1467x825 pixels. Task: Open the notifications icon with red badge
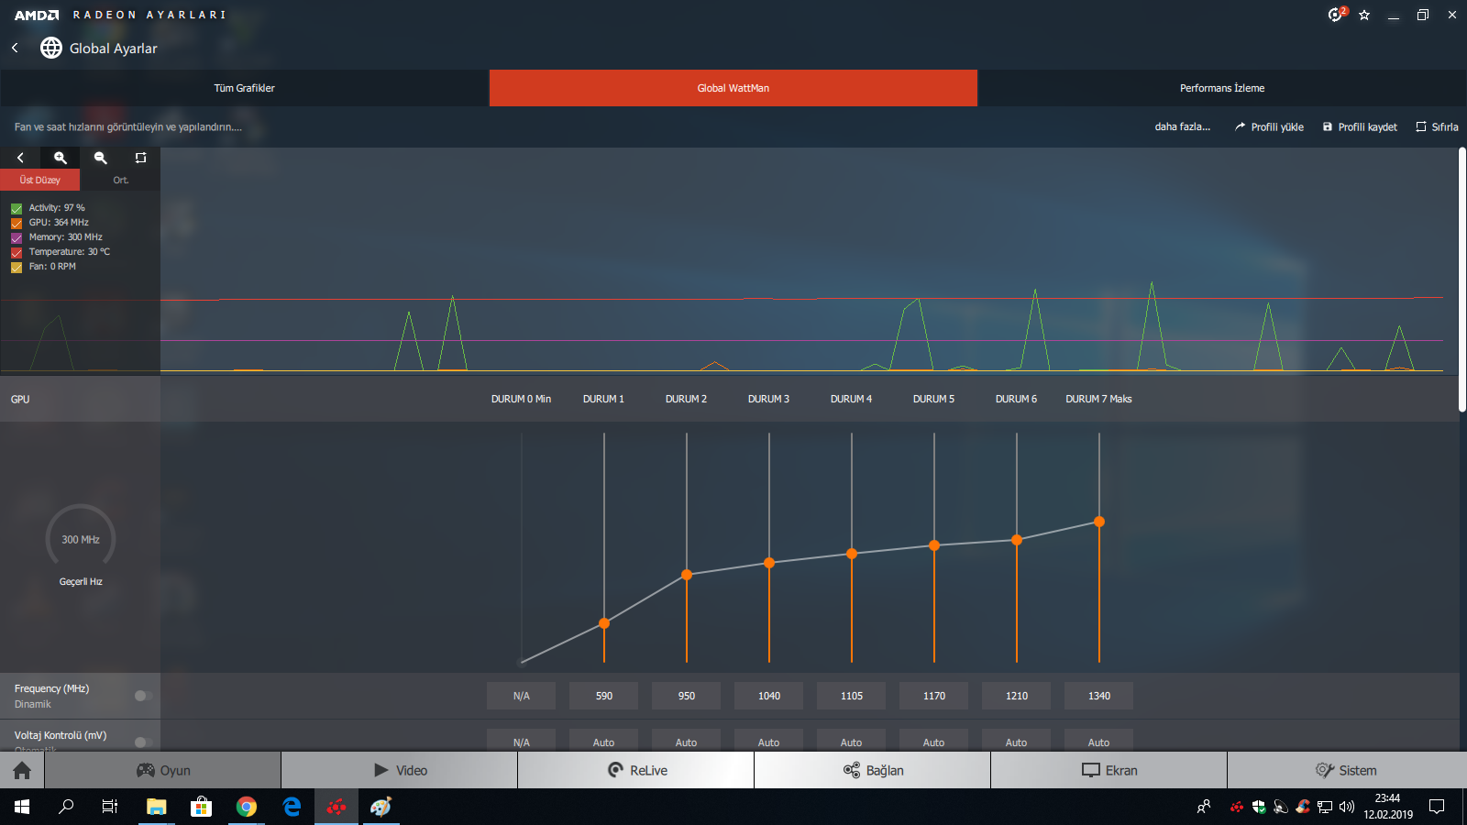[1336, 15]
